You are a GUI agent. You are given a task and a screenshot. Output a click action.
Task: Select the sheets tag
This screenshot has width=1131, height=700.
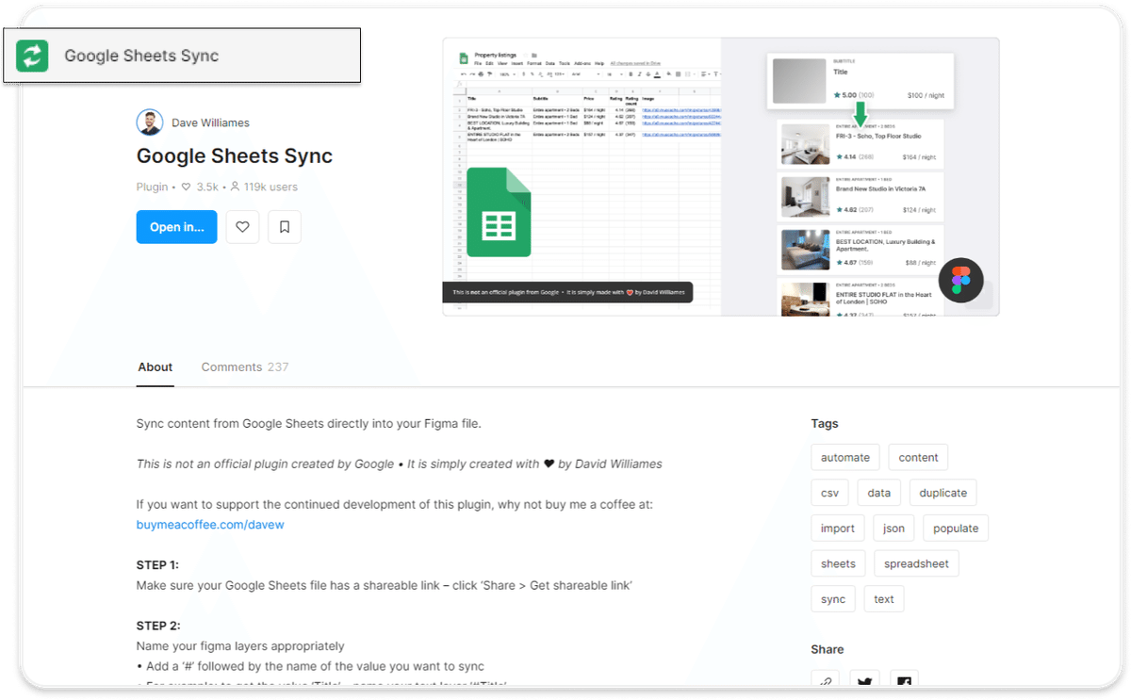pos(838,564)
